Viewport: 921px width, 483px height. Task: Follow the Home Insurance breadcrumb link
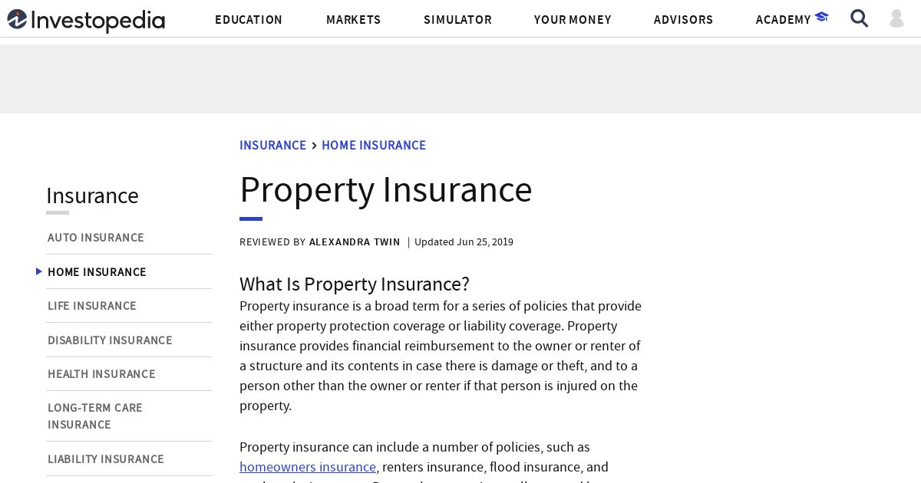pos(374,146)
